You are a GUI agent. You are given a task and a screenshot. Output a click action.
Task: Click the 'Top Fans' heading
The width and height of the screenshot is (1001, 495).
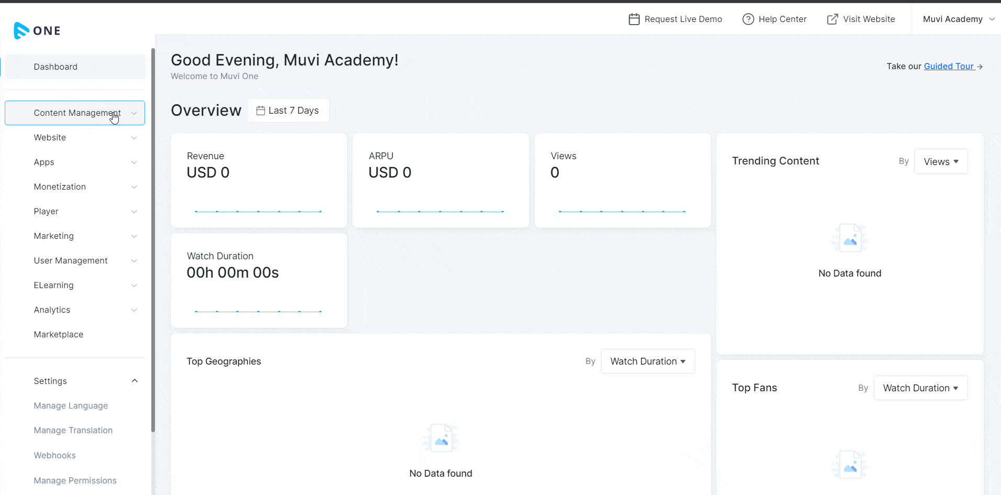(754, 388)
